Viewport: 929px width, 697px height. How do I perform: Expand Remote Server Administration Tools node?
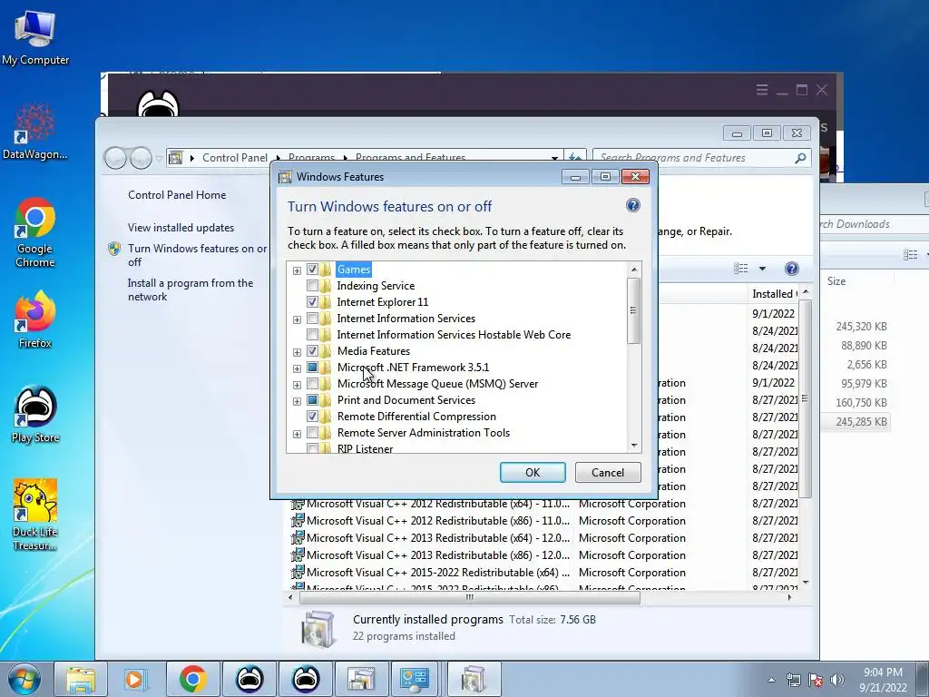[x=297, y=434]
